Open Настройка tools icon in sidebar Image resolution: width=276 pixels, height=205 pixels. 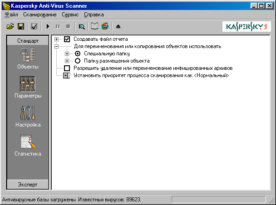point(28,113)
